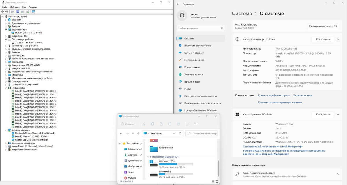
Task: Open the three-dots more options in Explorer
Action: (196, 124)
